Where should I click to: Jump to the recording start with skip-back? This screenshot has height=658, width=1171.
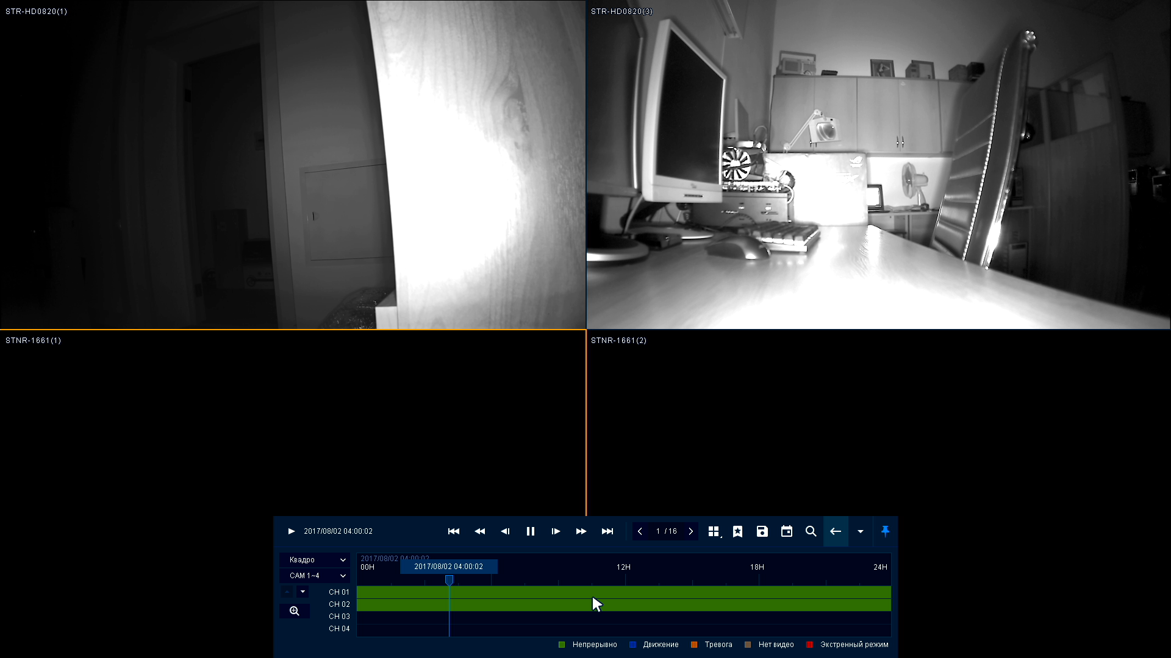453,531
